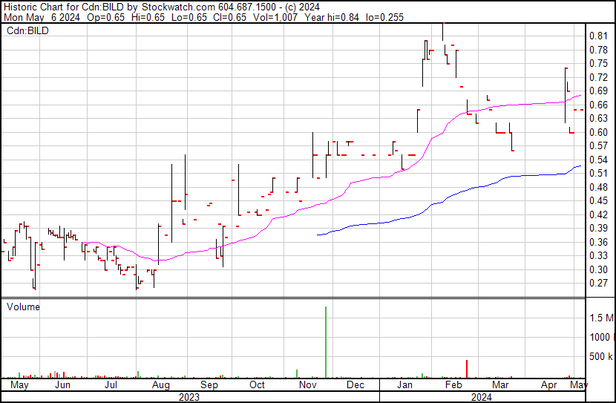The height and width of the screenshot is (403, 616).
Task: Click the red February volume bar
Action: [467, 369]
